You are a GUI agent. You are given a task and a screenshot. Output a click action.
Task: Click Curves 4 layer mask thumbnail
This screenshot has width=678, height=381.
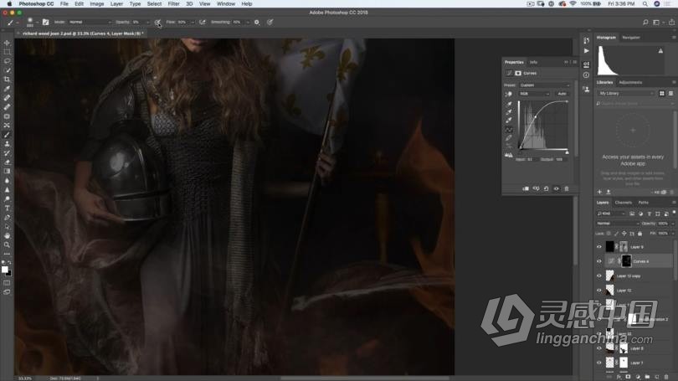[626, 261]
